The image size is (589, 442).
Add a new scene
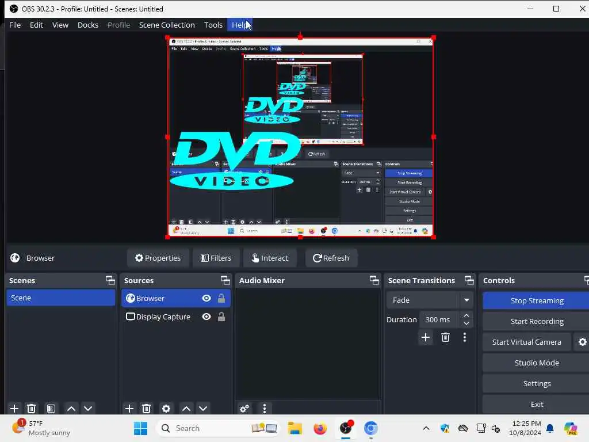pos(14,409)
